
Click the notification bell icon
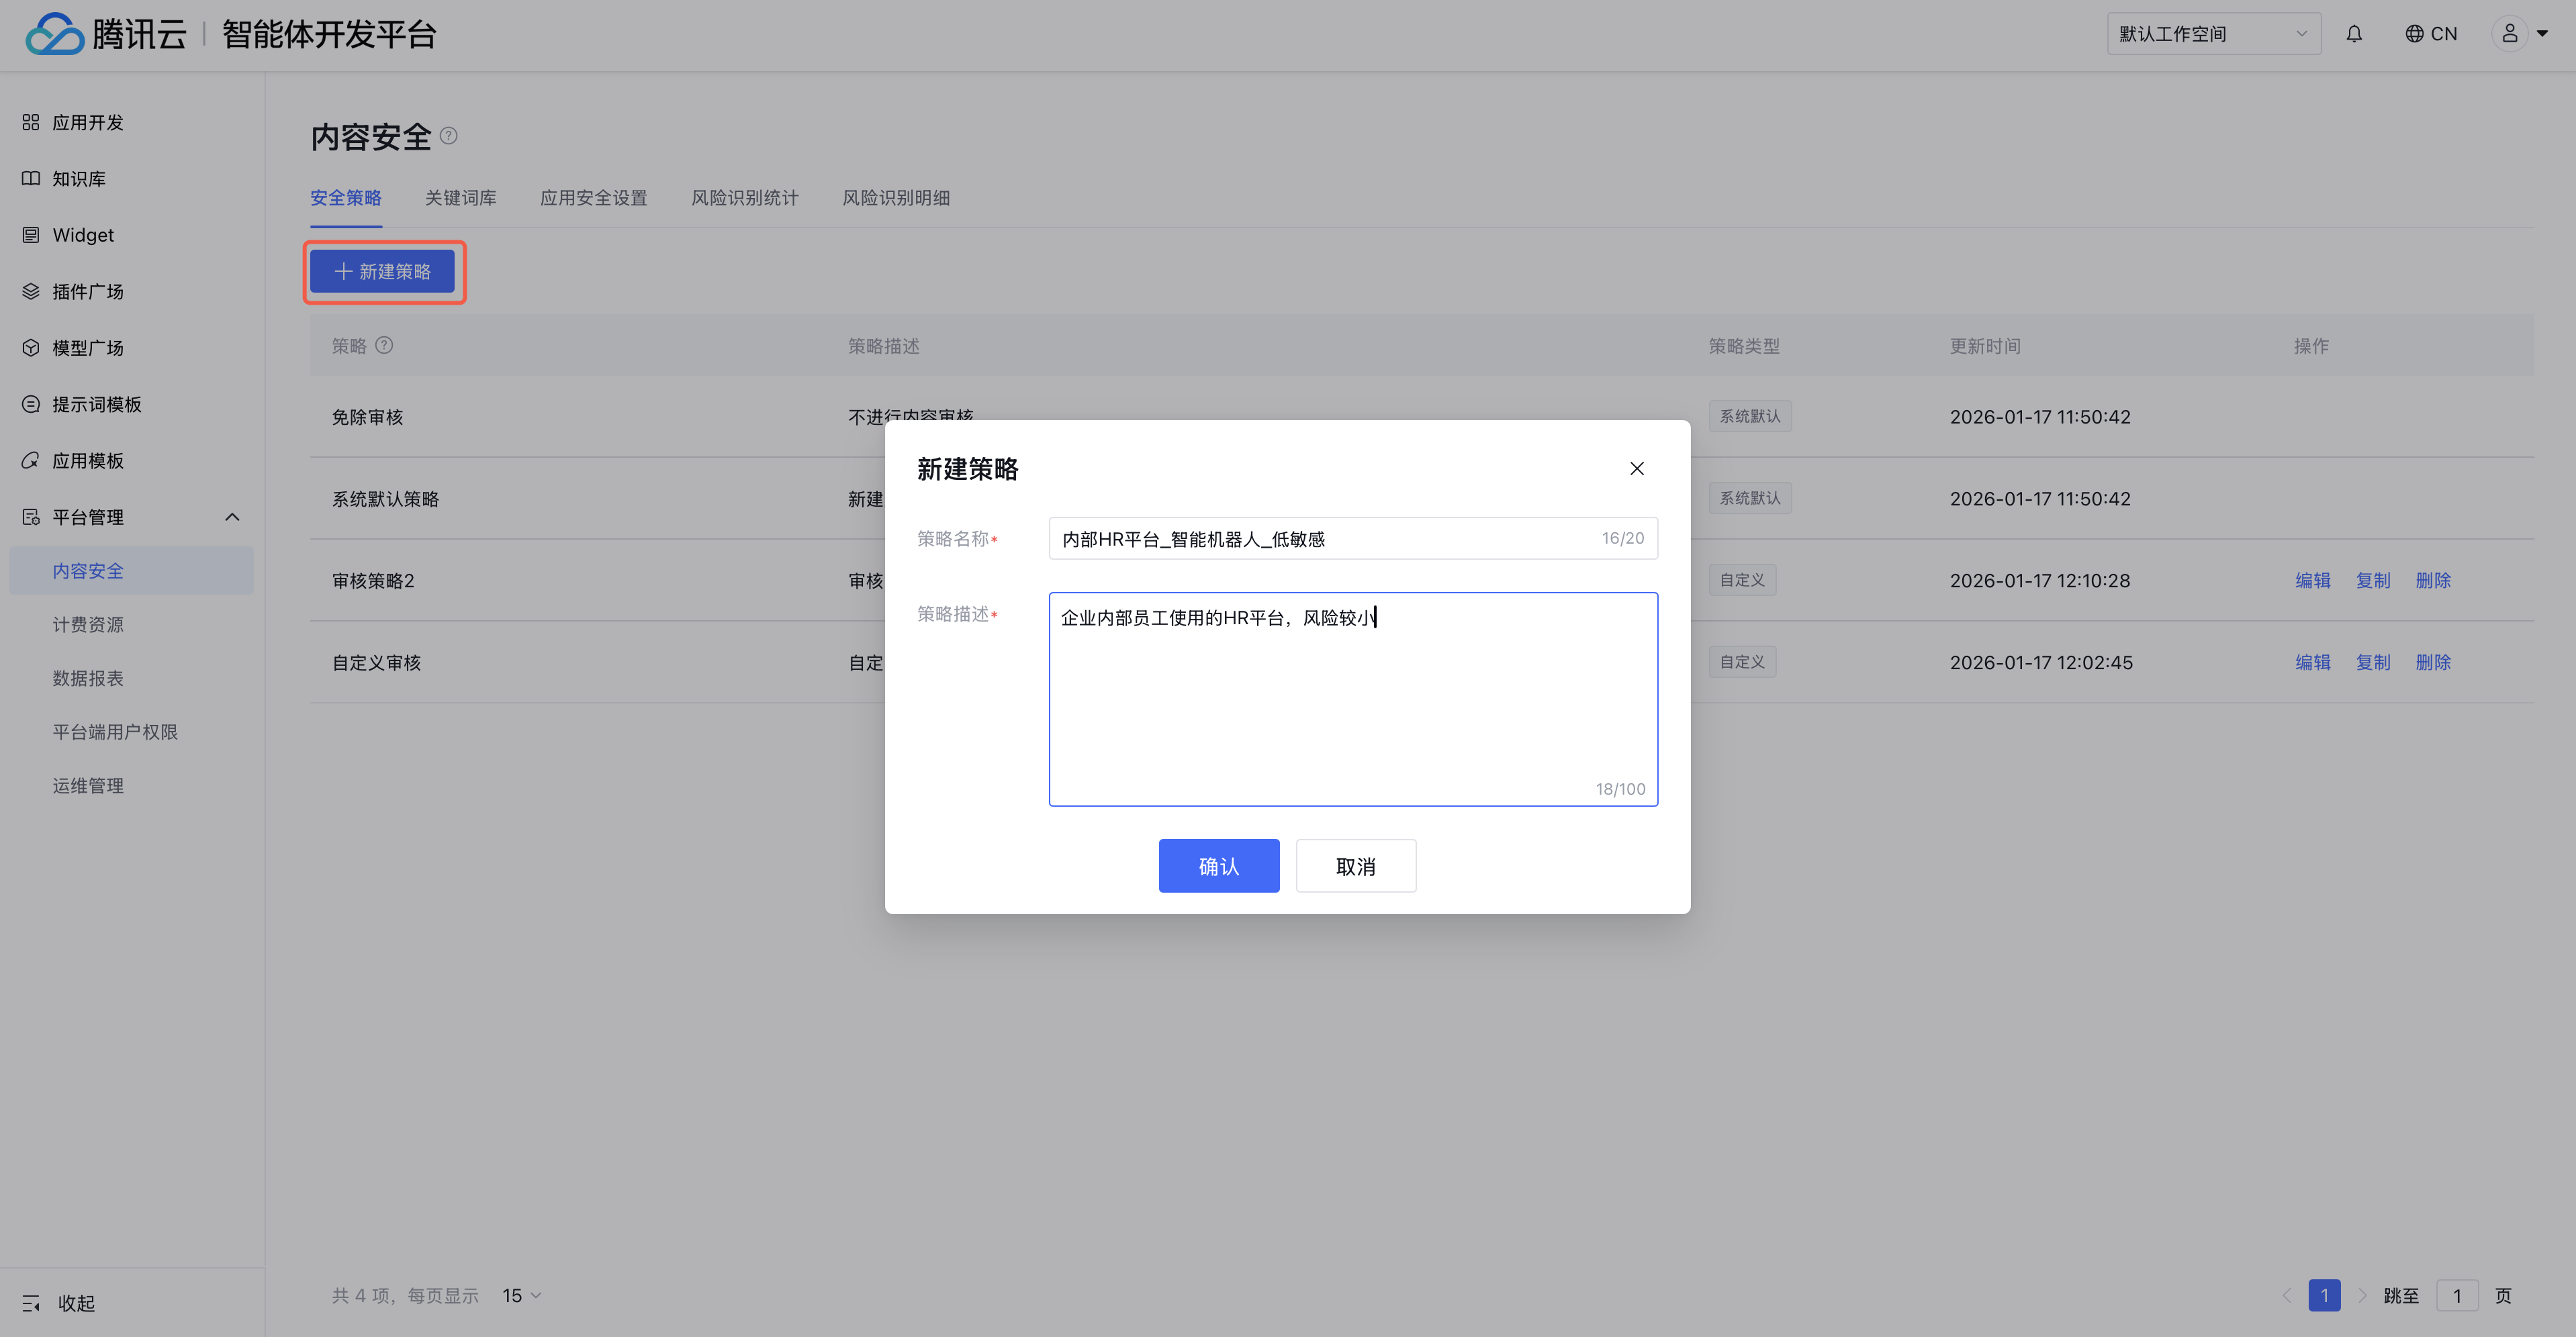pos(2354,34)
